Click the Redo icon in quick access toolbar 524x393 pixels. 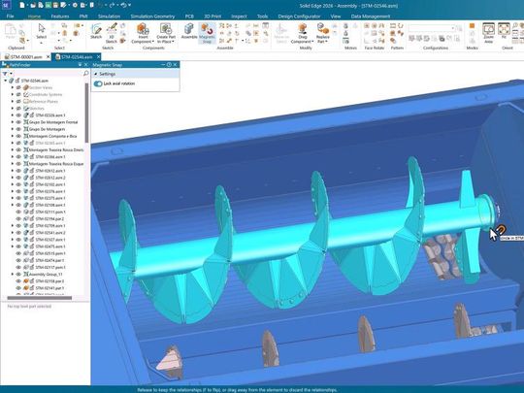coord(113,5)
